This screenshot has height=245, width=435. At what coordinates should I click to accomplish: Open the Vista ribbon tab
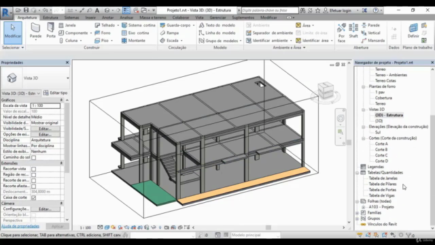click(x=199, y=18)
